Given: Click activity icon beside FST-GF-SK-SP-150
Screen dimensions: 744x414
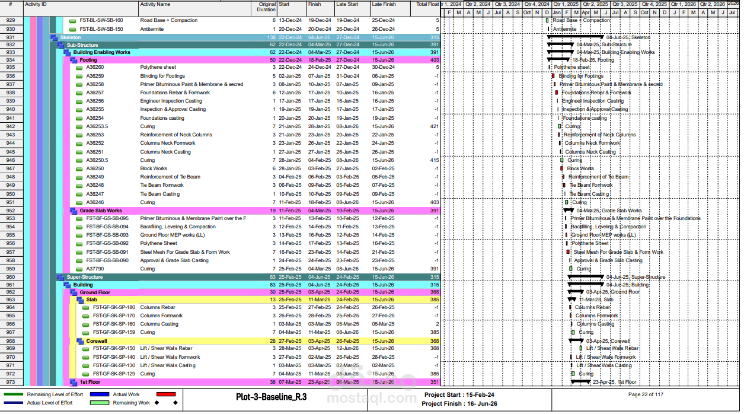Looking at the screenshot, I should pos(86,348).
